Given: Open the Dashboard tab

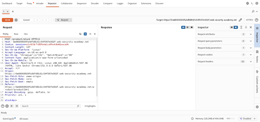Looking at the screenshot, I should (7, 4).
